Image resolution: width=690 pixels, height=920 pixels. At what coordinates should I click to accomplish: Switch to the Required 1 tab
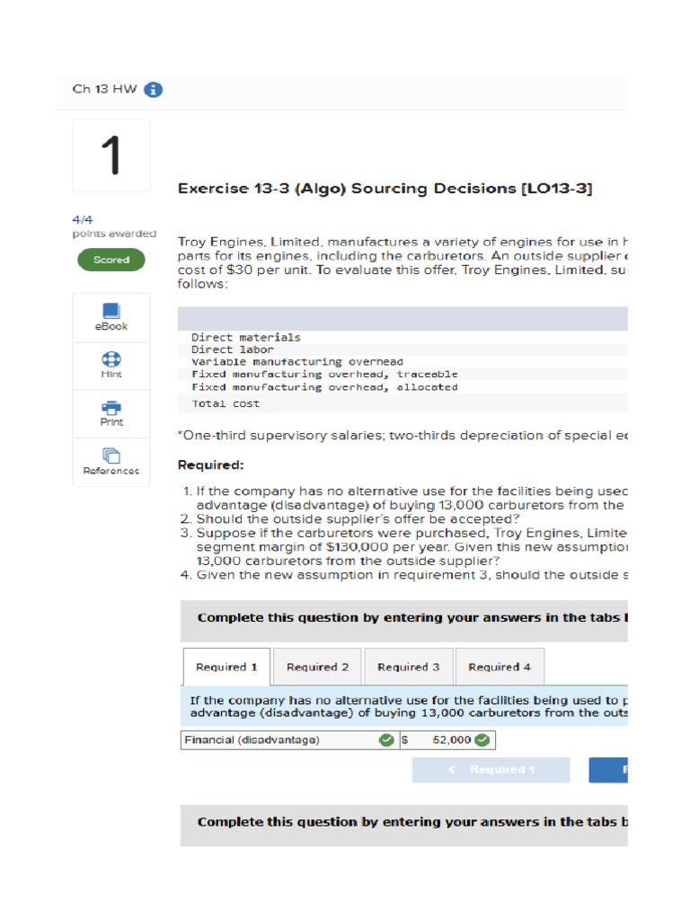226,667
